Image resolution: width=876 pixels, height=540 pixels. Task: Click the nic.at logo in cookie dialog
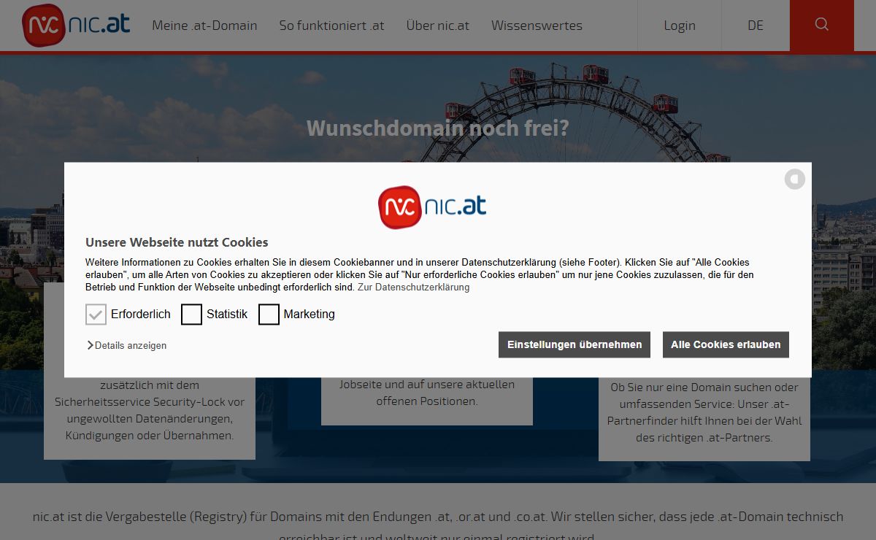click(432, 207)
